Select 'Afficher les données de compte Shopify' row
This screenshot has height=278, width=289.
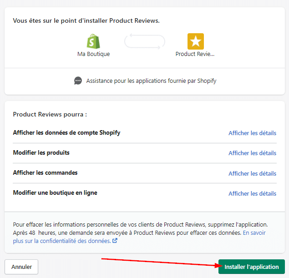66,133
